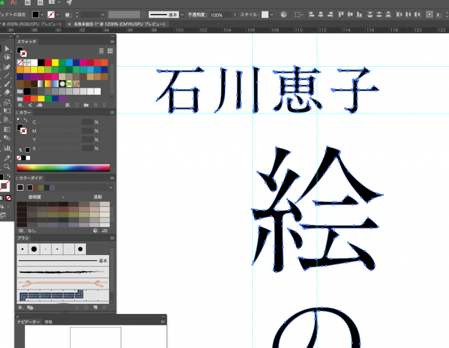Click the fill and stroke indicator in the Swatches panel
The width and height of the screenshot is (449, 348).
point(22,52)
